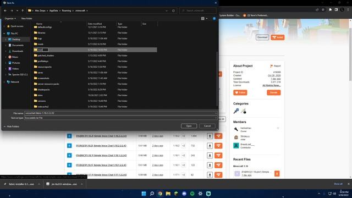352x198 pixels.
Task: Open the Save as type dropdown
Action: (x=121, y=118)
